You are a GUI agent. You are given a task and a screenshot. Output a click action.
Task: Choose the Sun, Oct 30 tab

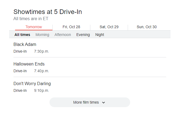point(147,27)
